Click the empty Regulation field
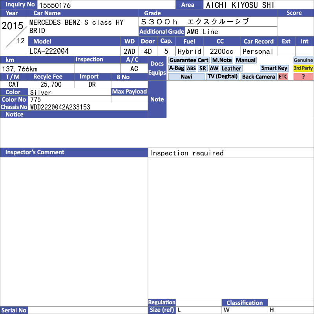Image resolution: width=314 pixels, height=314 pixels. click(199, 303)
